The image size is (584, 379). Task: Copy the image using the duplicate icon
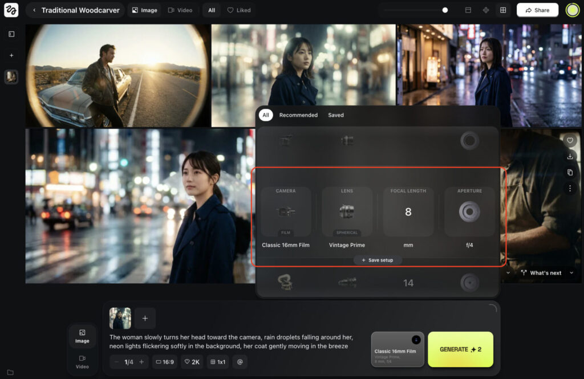point(570,172)
